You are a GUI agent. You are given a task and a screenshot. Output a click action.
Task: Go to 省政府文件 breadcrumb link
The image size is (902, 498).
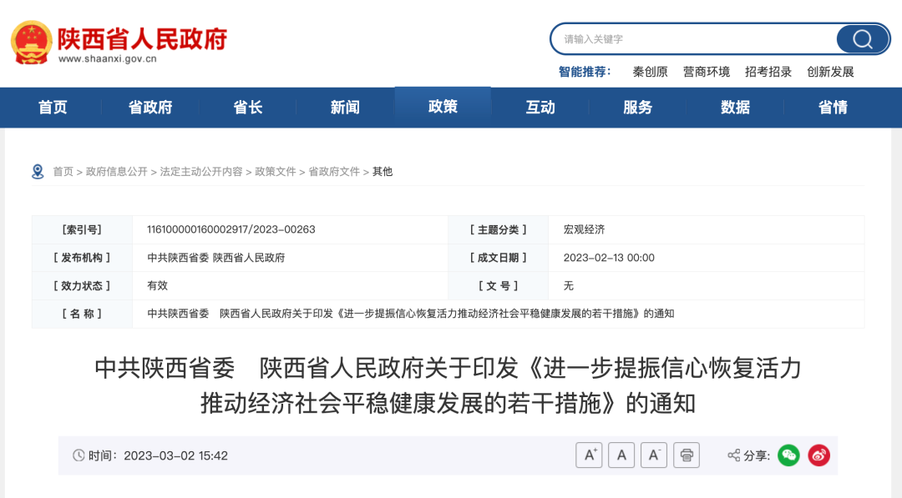334,172
